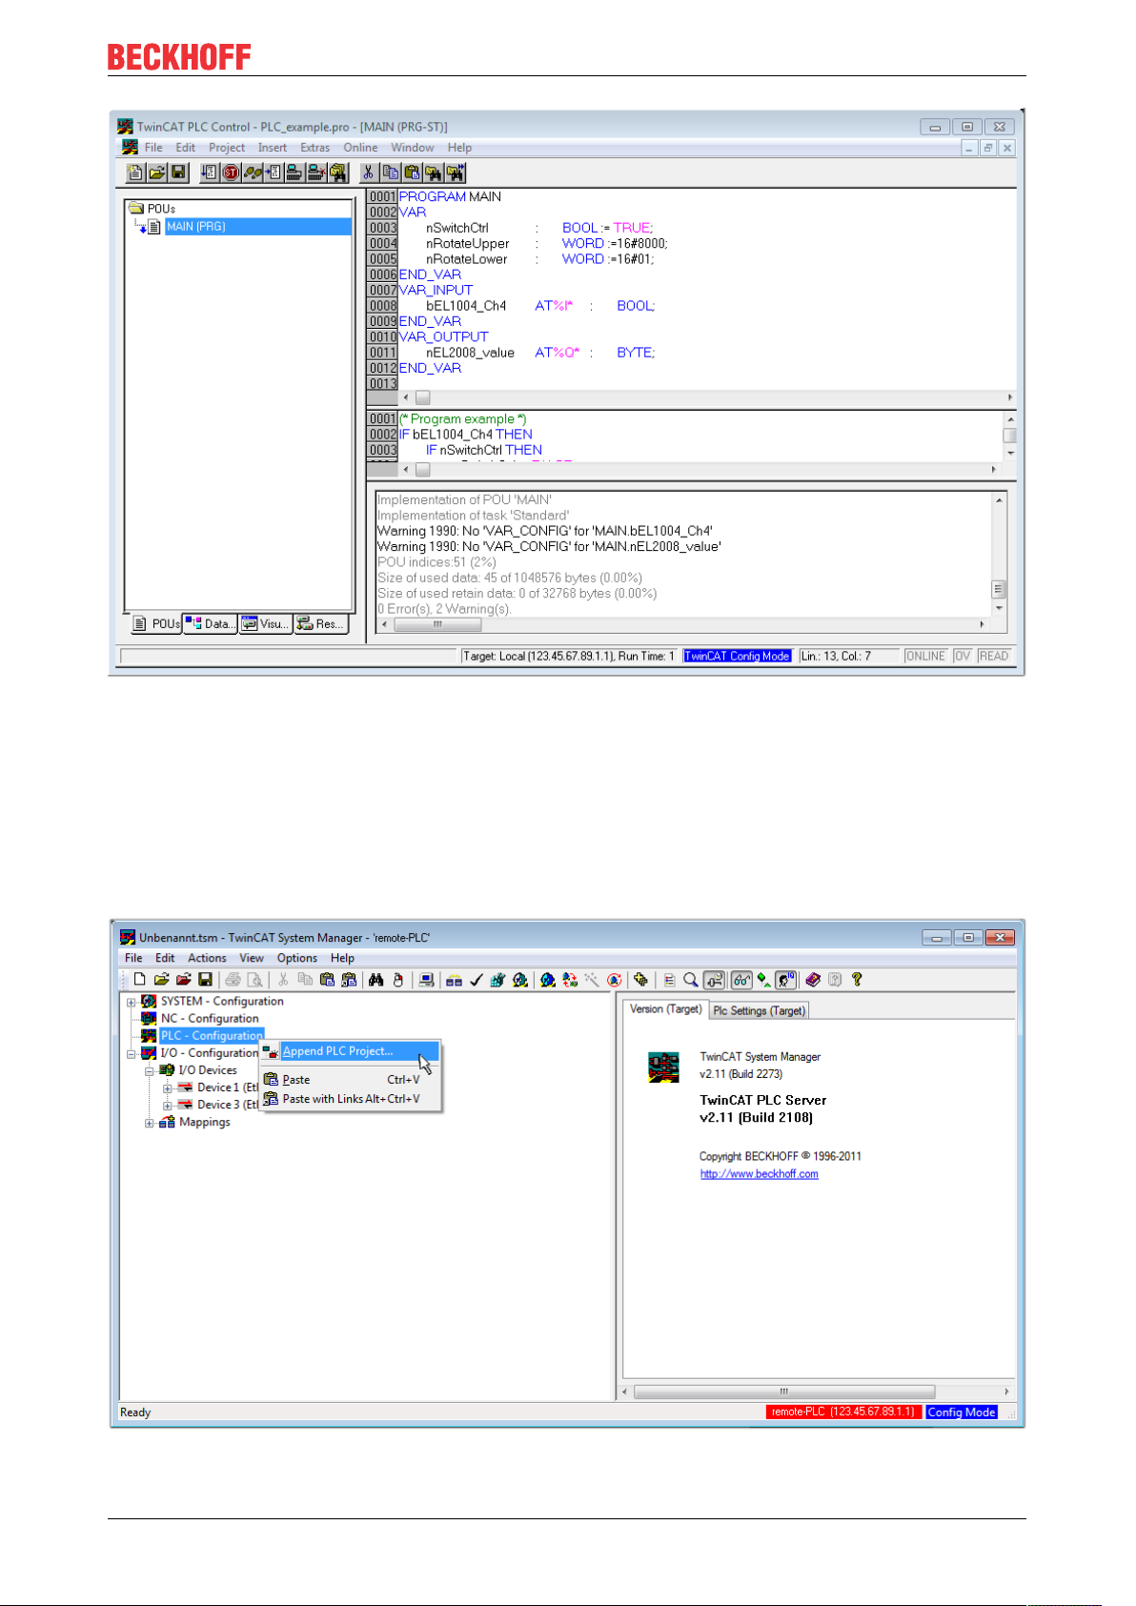Image resolution: width=1136 pixels, height=1606 pixels.
Task: Click the glasses icon in System Manager toolbar
Action: pyautogui.click(x=741, y=980)
